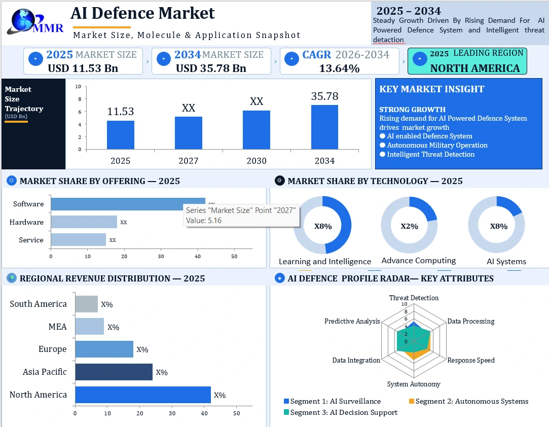Click the 'NORTH AMERICA' leading region text
Viewport: 549px width, 427px height.
[x=475, y=68]
